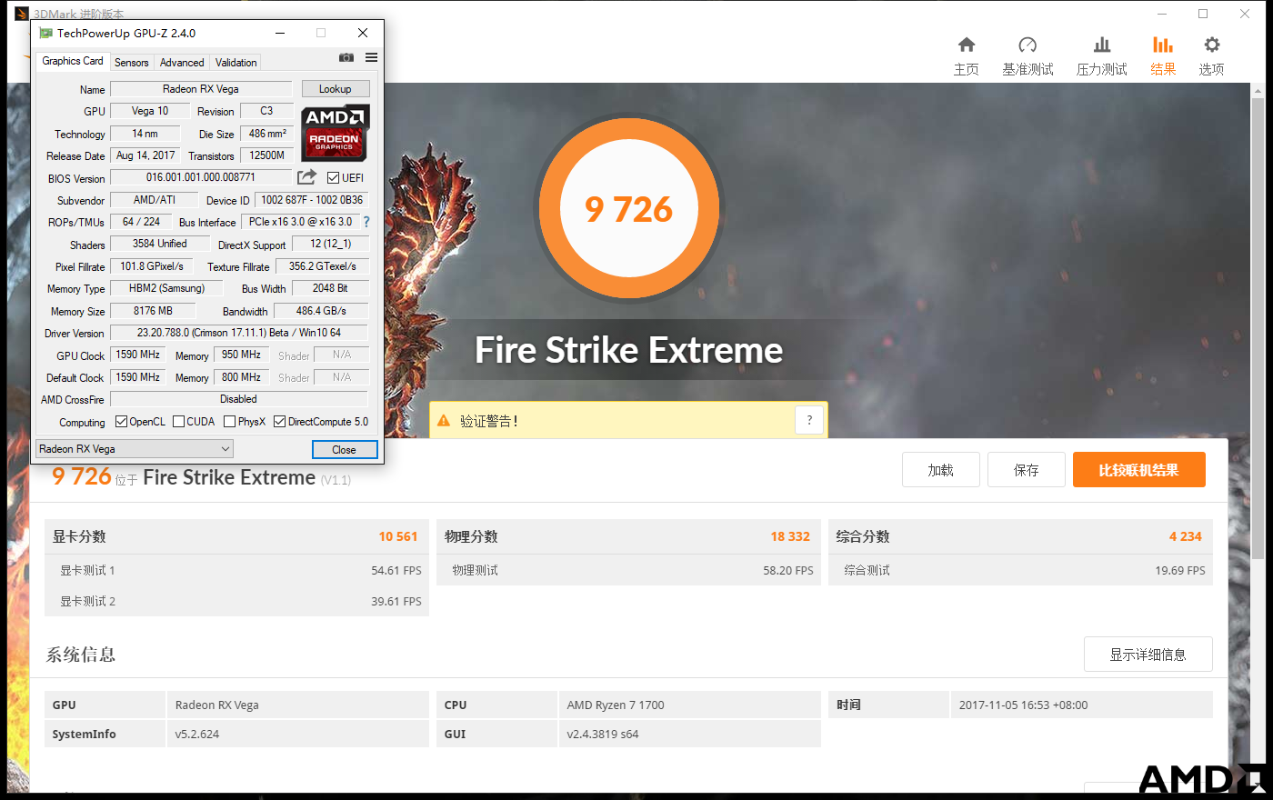Click the Bandwidth 486.4 GB/s field
Viewport: 1273px width, 800px height.
click(321, 311)
